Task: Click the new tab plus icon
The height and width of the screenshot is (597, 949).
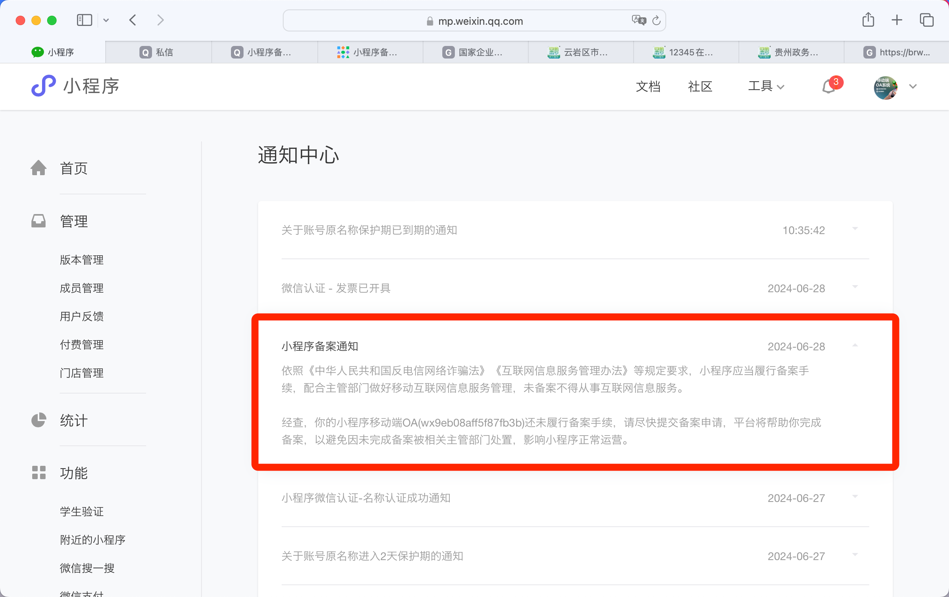Action: 897,20
